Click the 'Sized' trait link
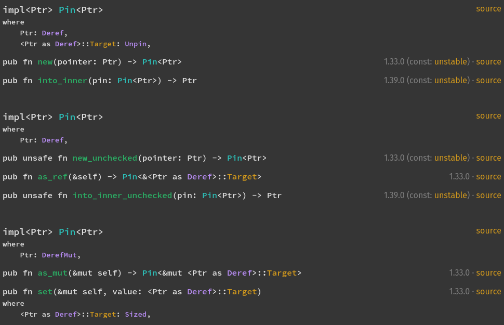504x325 pixels. tap(136, 315)
